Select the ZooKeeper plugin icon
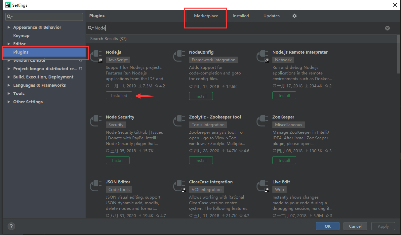This screenshot has height=235, width=401. tap(263, 121)
